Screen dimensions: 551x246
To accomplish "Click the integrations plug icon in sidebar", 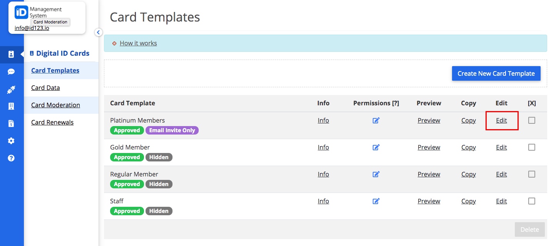I will [x=12, y=89].
